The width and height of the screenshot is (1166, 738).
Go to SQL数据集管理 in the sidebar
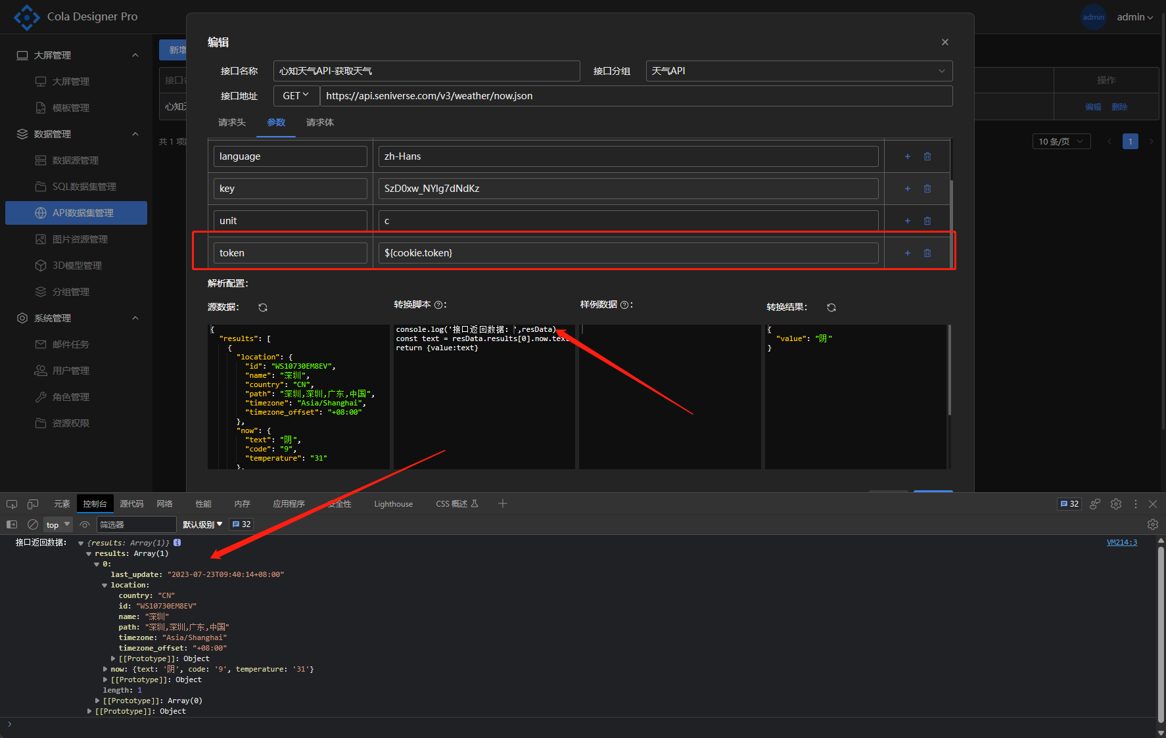point(84,187)
